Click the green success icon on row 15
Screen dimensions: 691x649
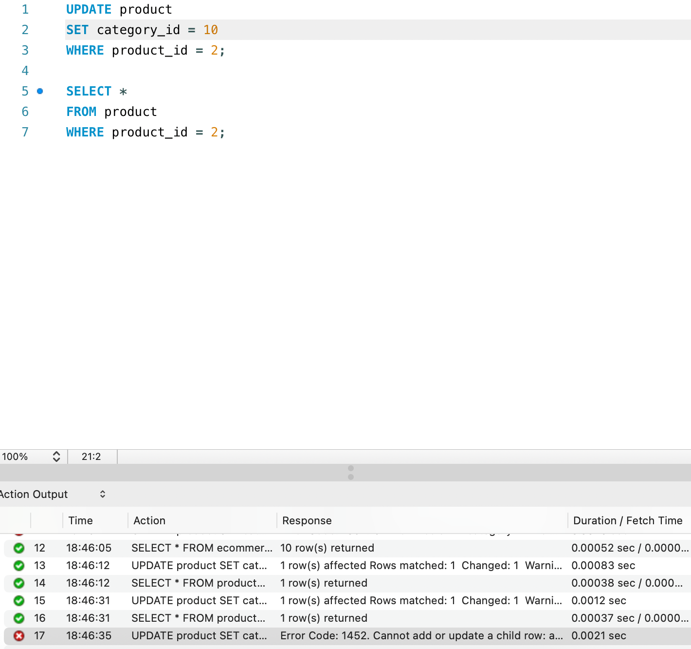coord(19,601)
